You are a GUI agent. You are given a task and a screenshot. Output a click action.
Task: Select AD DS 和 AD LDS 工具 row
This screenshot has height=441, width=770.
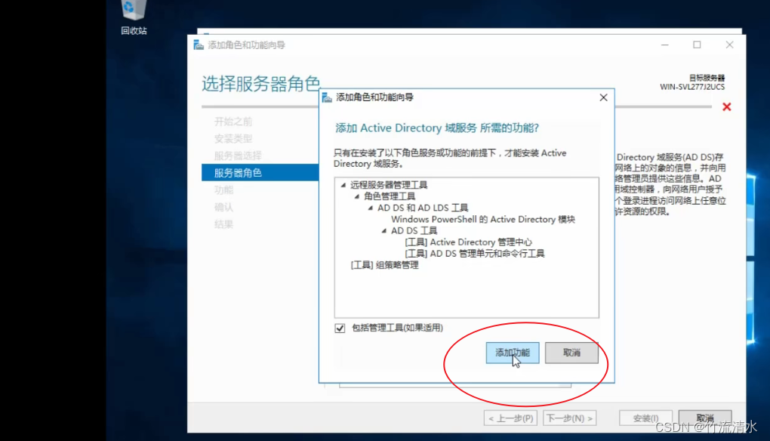pyautogui.click(x=423, y=208)
